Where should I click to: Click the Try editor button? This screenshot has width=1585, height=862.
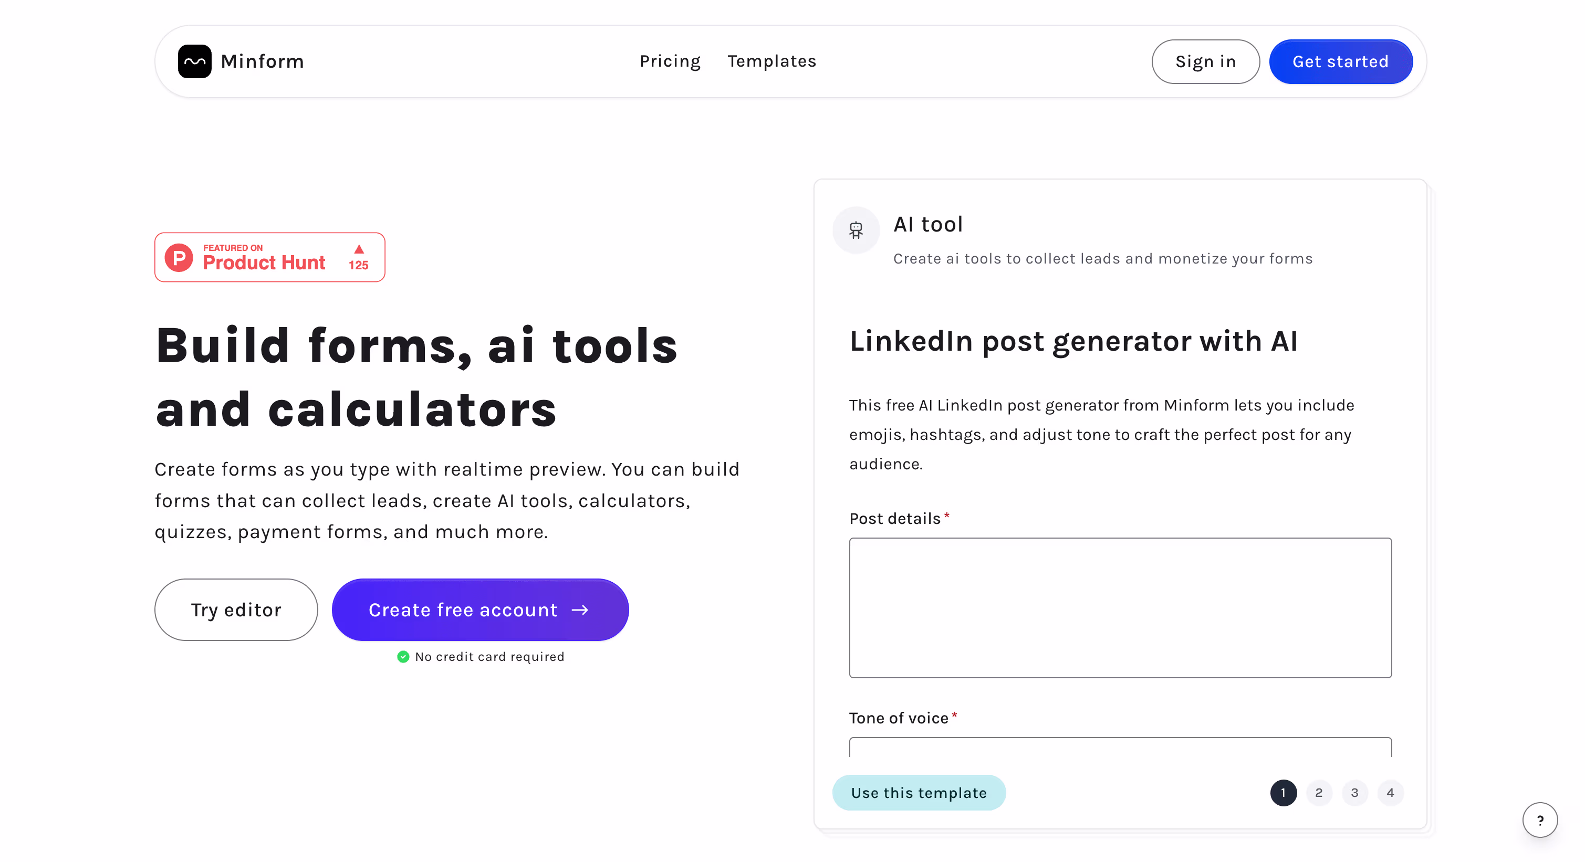pyautogui.click(x=236, y=610)
